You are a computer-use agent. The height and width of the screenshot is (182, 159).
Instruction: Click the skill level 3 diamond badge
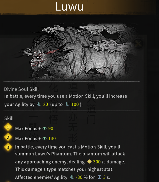click(x=8, y=147)
